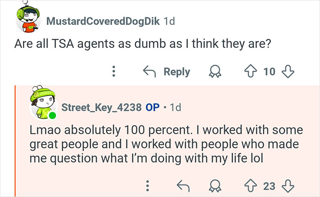Viewport: 320px width, 197px height.
Task: Click the vote score 23
Action: pos(269,186)
